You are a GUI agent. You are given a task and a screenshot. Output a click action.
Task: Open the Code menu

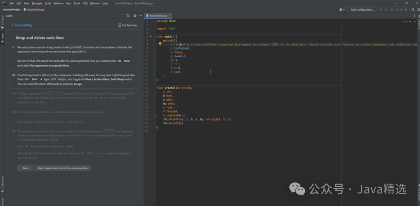click(48, 3)
